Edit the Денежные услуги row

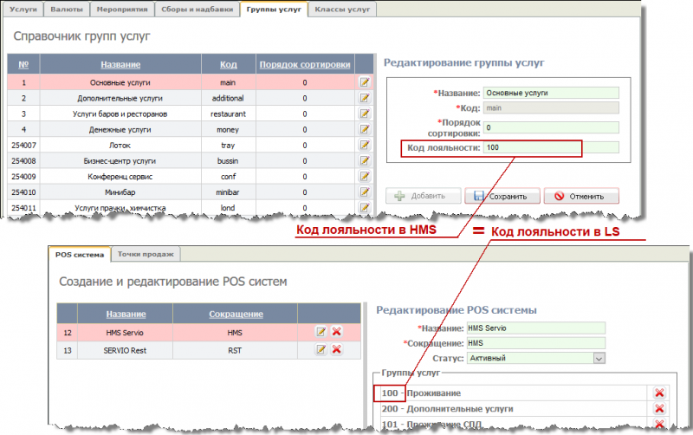364,129
